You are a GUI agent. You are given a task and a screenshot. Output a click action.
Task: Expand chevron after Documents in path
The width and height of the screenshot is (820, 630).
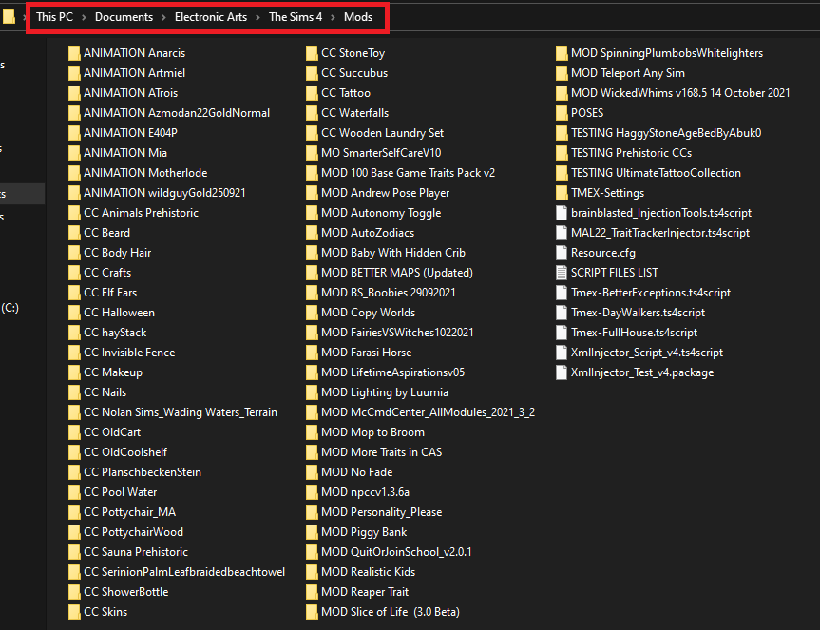point(163,17)
